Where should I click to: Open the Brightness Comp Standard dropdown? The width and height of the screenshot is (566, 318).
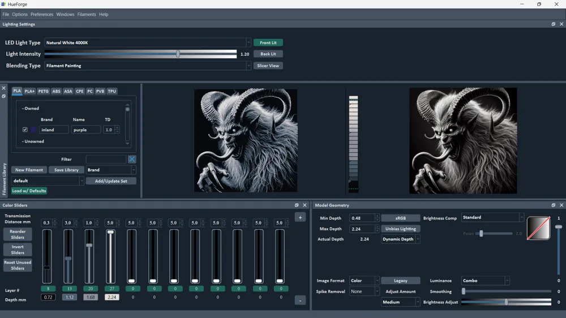pos(492,217)
